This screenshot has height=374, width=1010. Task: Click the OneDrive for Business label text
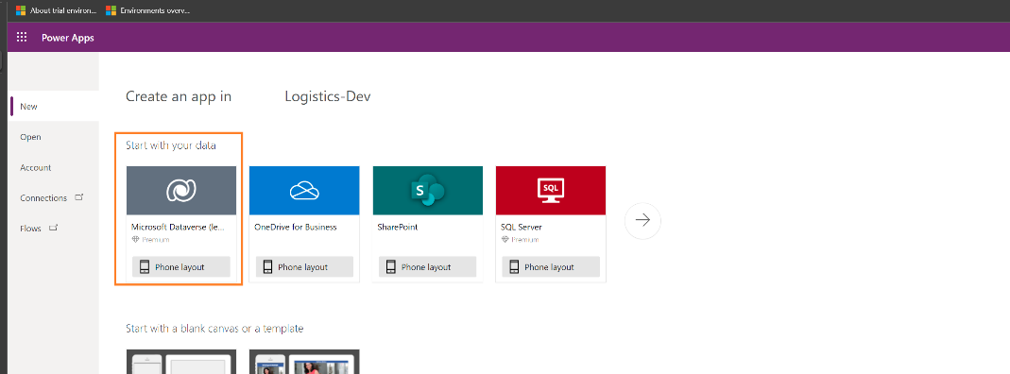point(296,228)
